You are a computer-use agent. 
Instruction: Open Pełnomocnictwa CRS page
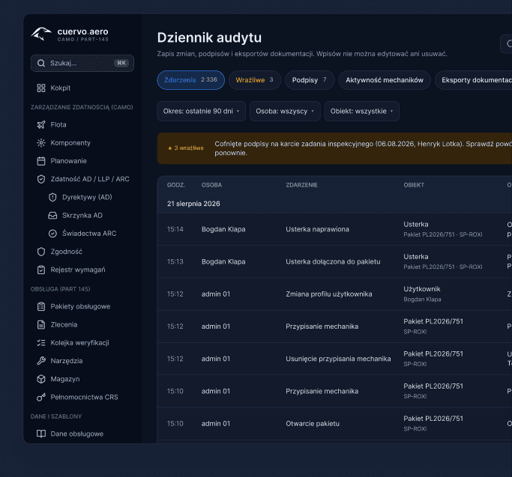(x=82, y=397)
